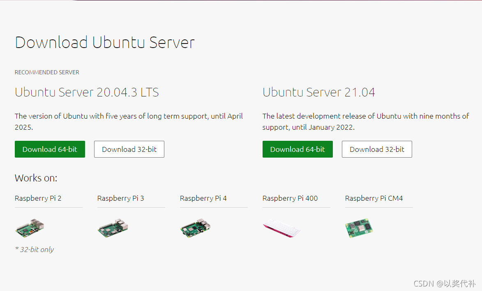Download 64-bit Ubuntu Server 20.04.3 LTS

(x=50, y=149)
